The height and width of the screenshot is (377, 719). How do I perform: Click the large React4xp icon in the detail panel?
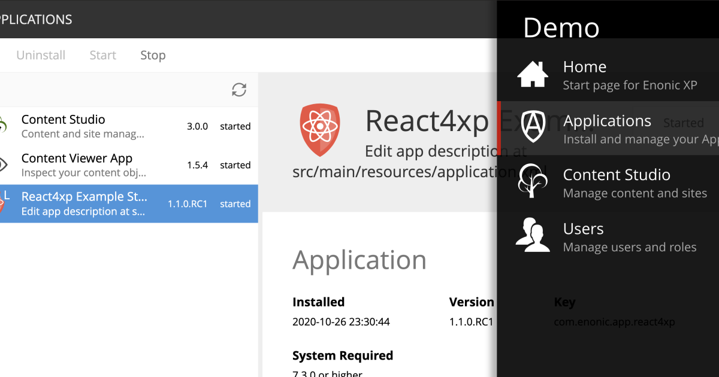pos(320,129)
